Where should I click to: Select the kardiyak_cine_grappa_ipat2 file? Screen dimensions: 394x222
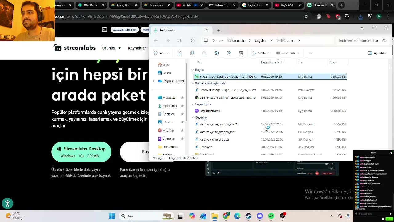270,124
